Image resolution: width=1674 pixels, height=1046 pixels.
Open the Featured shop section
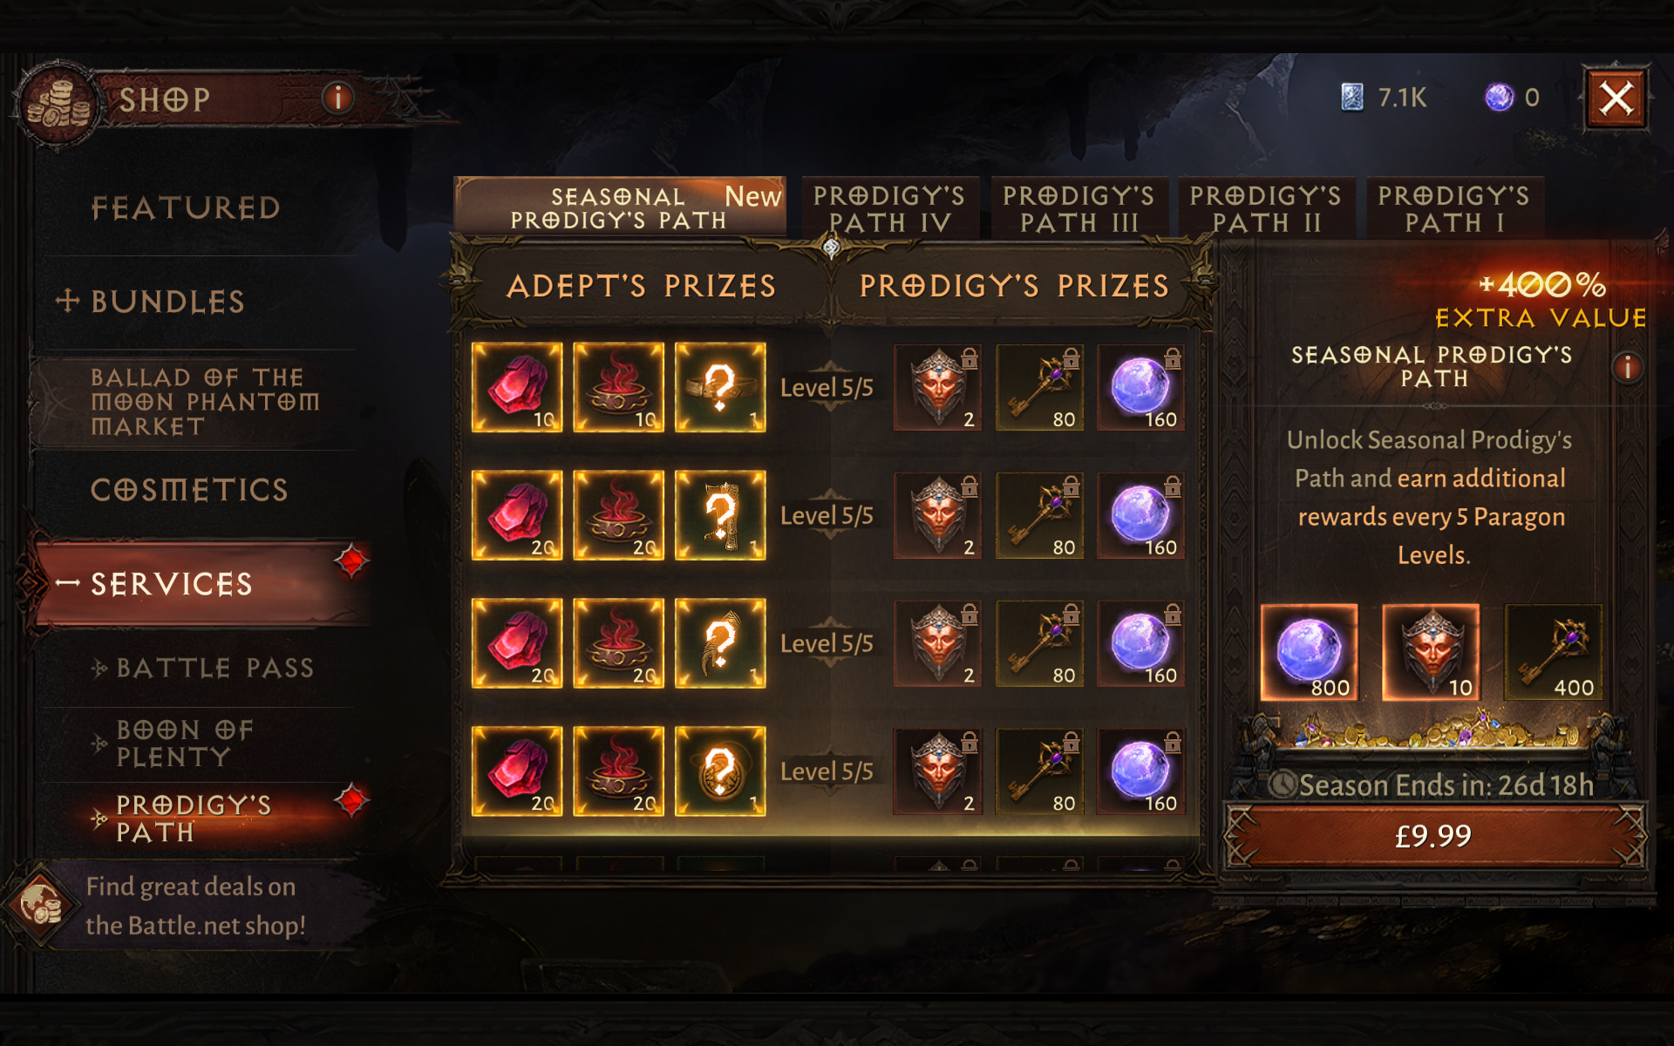[187, 207]
